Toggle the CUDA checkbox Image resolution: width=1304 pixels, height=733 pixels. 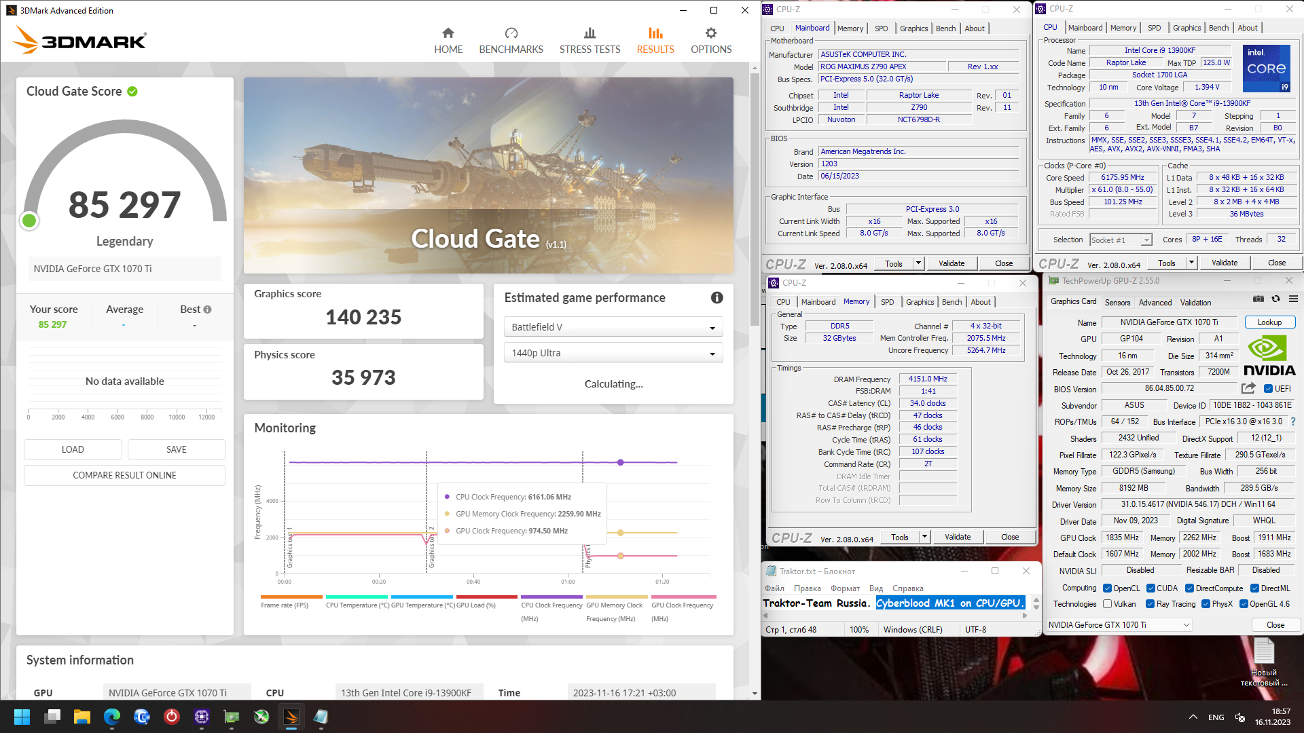(1151, 588)
